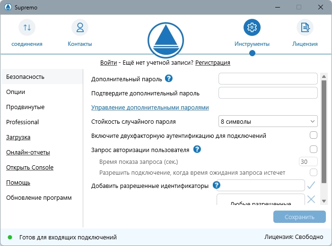332x246 pixels.
Task: Click the Лицензия: Свободно status text
Action: 294,237
